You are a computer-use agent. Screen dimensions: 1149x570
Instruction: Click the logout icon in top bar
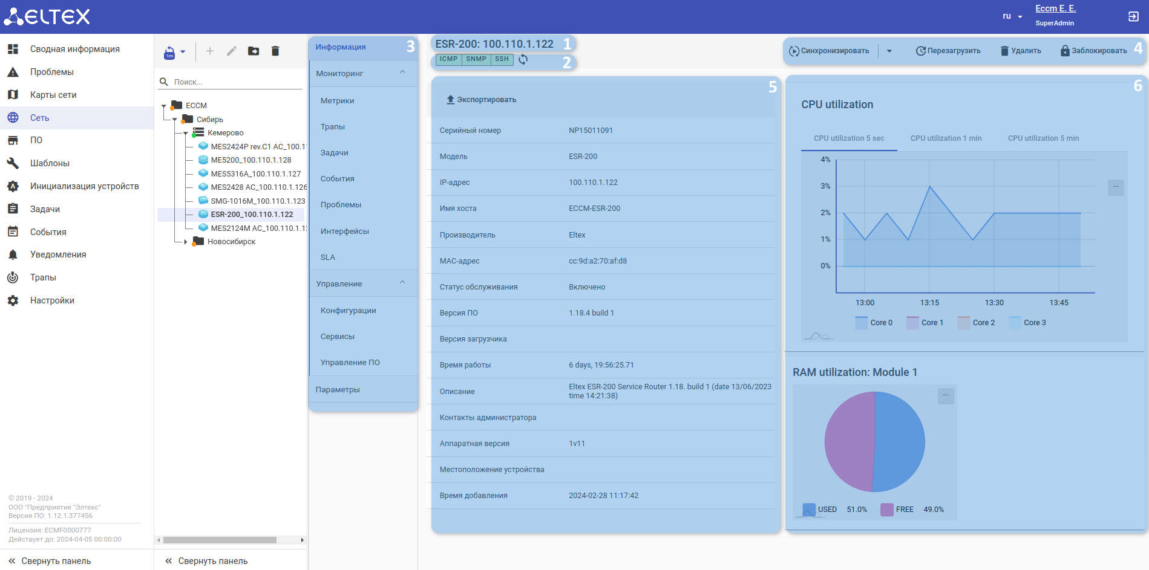coord(1133,16)
